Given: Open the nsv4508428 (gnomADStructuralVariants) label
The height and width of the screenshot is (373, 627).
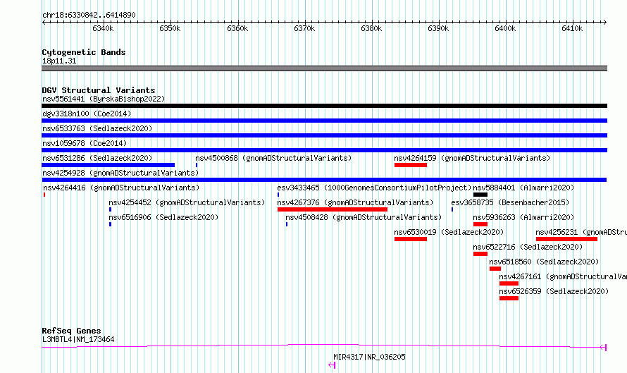Looking at the screenshot, I should (x=364, y=217).
